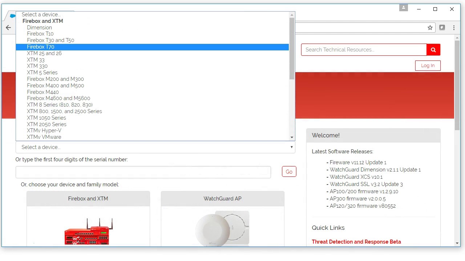
Task: Pick XTM 800, 1500, and 2500 Series
Action: (152, 111)
